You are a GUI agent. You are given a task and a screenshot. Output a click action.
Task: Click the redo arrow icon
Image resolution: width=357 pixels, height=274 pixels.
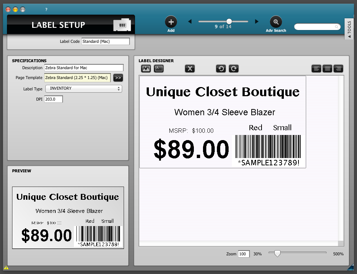(234, 68)
